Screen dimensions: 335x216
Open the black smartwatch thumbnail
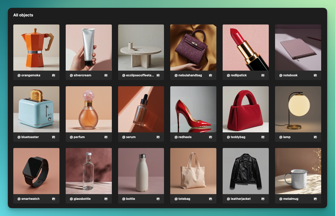tap(36, 171)
